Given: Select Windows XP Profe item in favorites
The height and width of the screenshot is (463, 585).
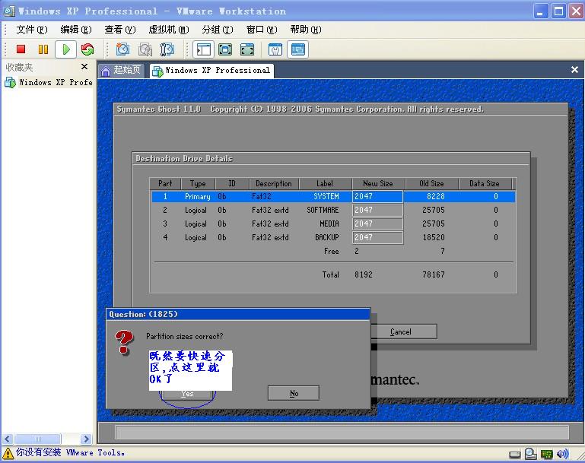Looking at the screenshot, I should click(x=49, y=82).
